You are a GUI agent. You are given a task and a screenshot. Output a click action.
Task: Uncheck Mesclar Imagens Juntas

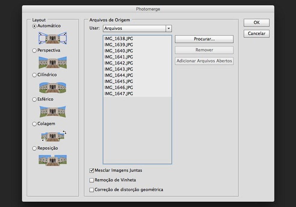click(91, 171)
